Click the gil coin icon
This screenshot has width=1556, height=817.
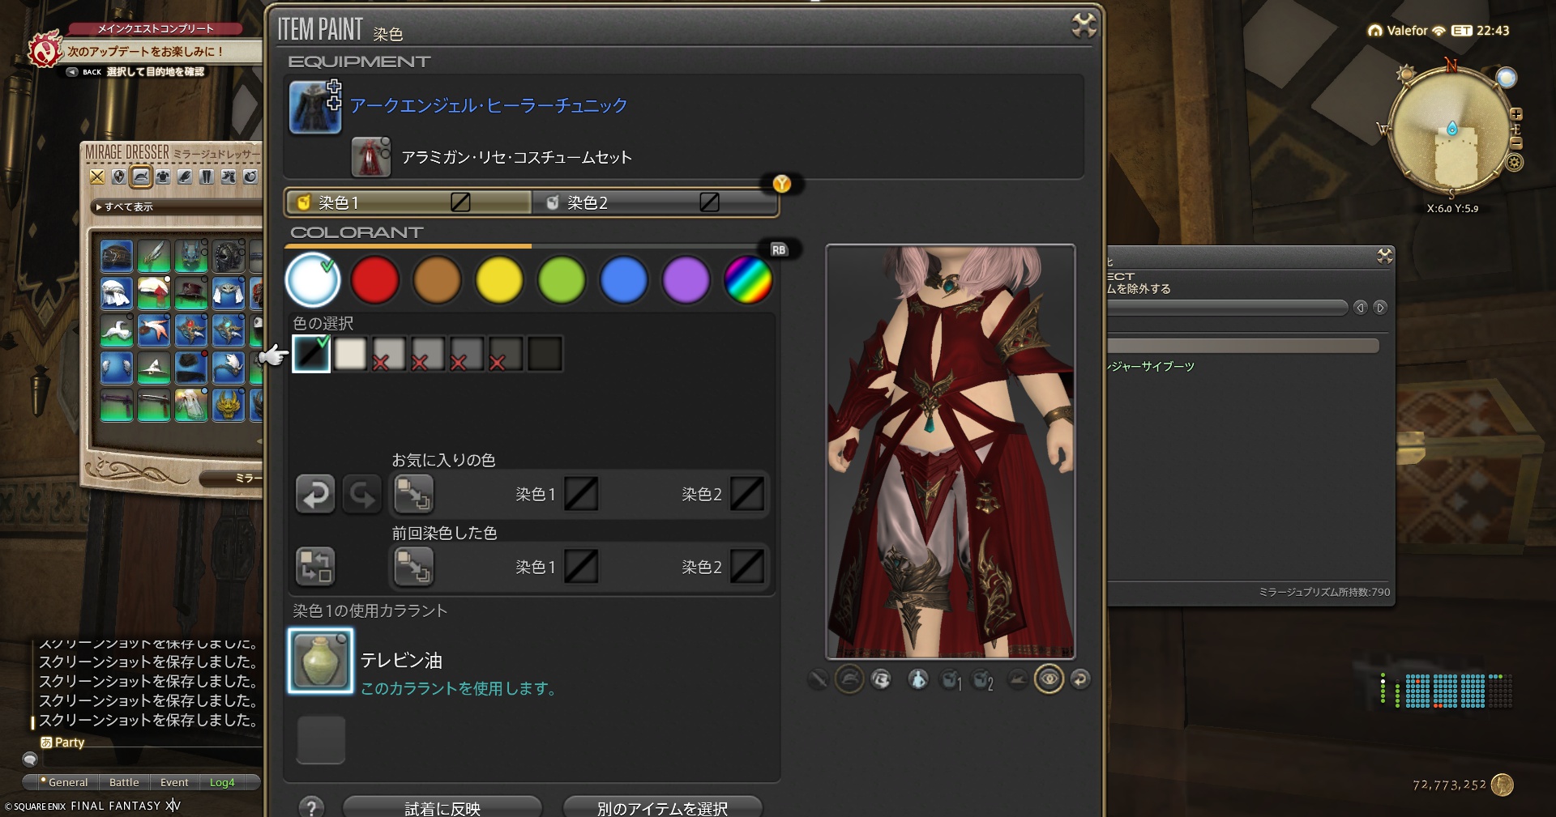click(1502, 785)
